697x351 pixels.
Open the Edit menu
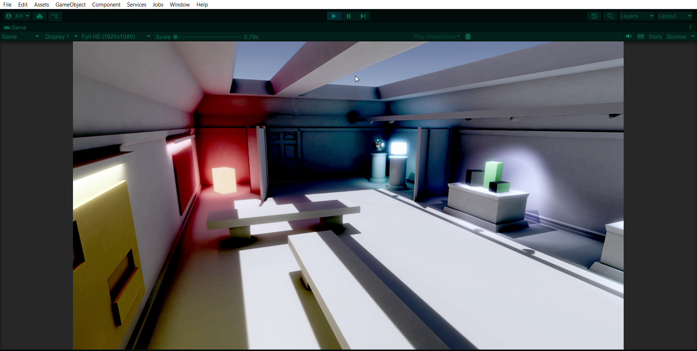(x=23, y=4)
